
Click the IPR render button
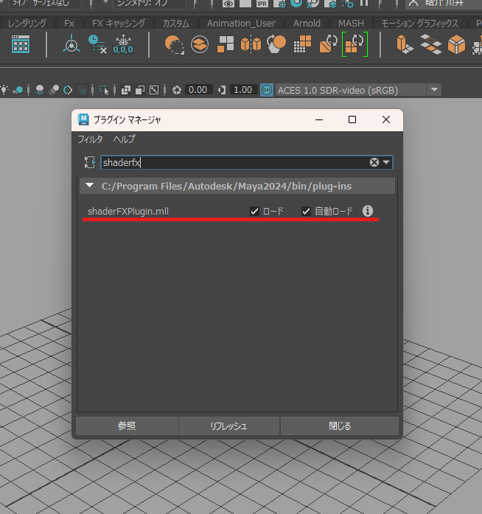point(262,4)
